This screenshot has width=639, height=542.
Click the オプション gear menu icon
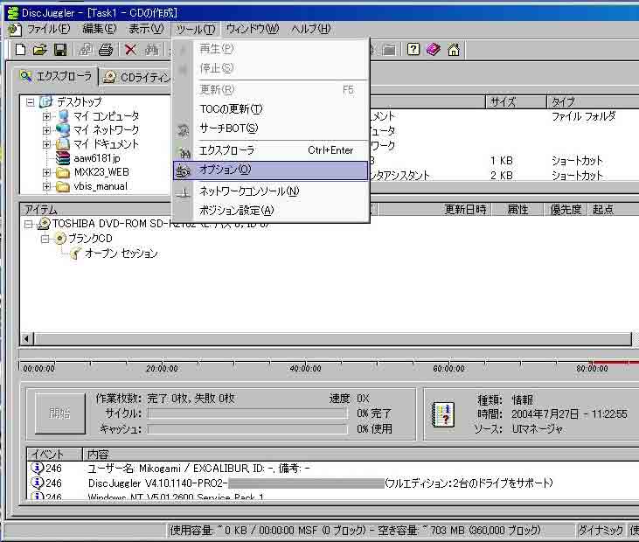tap(183, 171)
